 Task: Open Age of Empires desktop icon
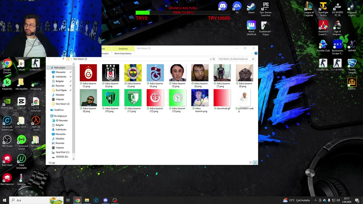tap(337, 28)
